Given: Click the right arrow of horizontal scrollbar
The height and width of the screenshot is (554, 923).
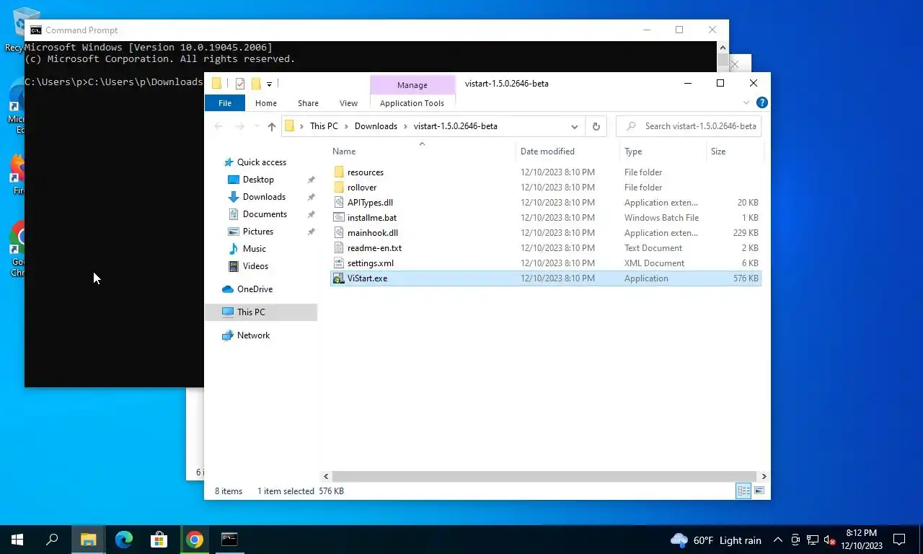Looking at the screenshot, I should pos(764,477).
